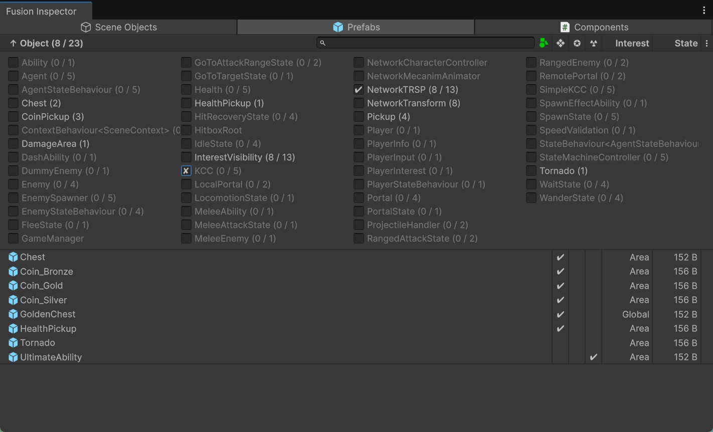Select the HealthPickup prefab row
The height and width of the screenshot is (432, 713).
[x=48, y=329]
